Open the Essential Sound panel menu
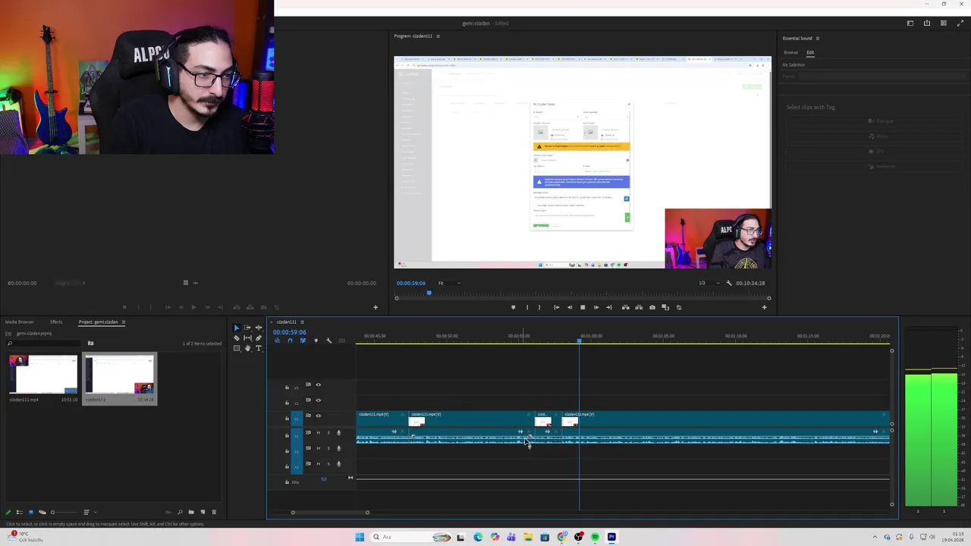Viewport: 971px width, 546px height. pos(817,38)
